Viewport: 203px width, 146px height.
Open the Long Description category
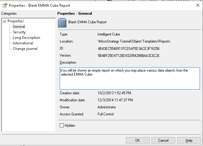coord(27,38)
